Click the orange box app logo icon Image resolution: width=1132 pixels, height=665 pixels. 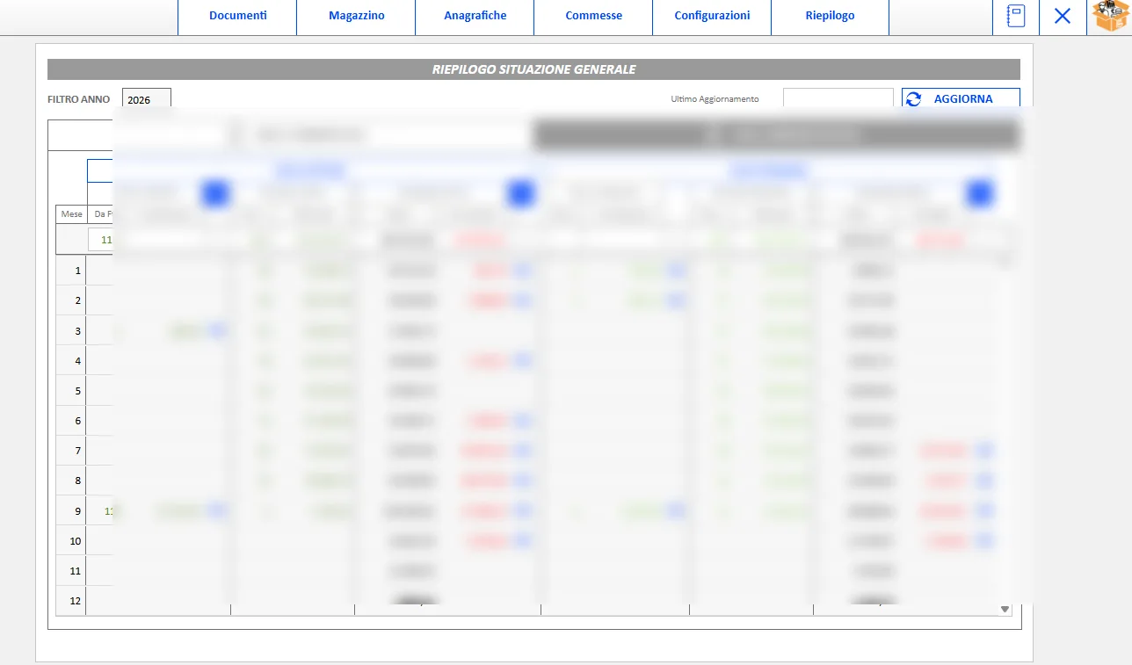pyautogui.click(x=1110, y=17)
